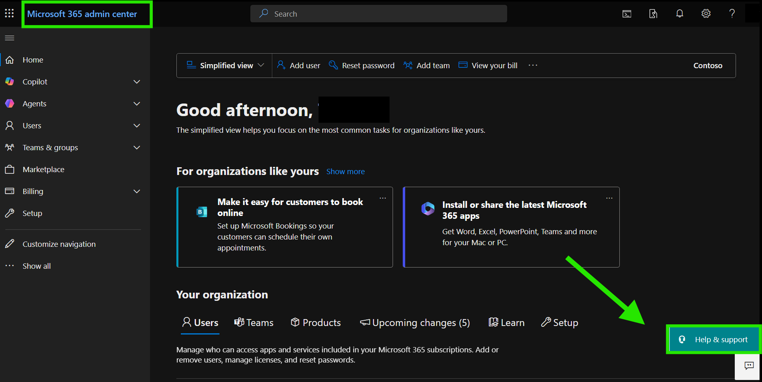Collapse the navigation menu hamburger icon
Viewport: 762px width, 382px height.
[x=9, y=38]
